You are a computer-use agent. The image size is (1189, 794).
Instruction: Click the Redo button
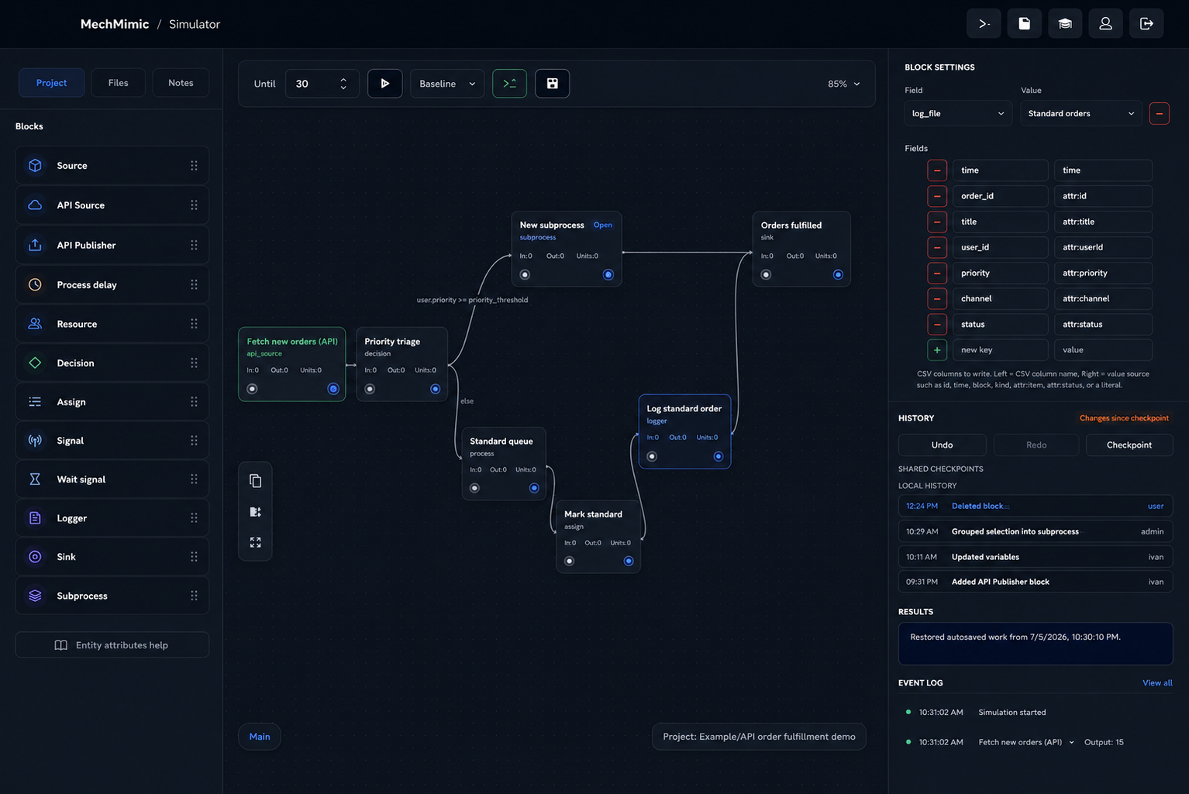1036,445
